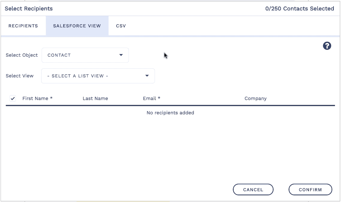Open the help question mark icon

[x=327, y=46]
